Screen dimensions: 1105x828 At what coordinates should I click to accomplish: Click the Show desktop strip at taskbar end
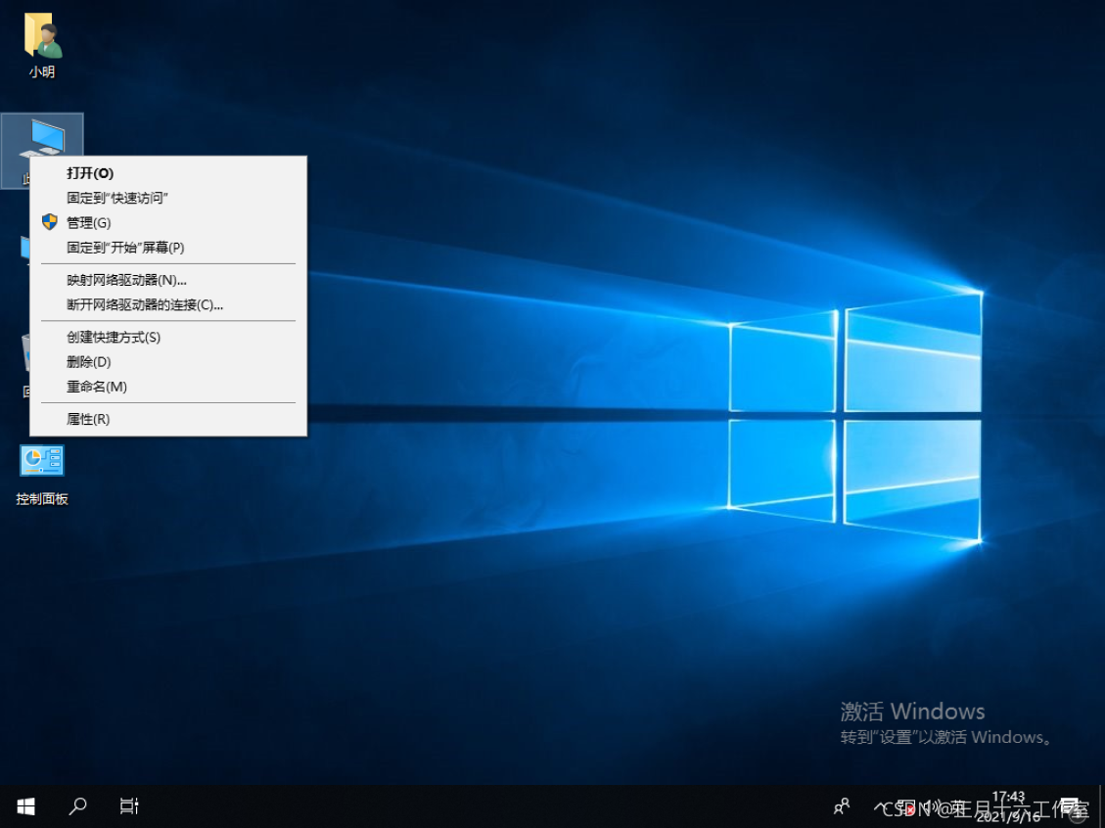click(x=1101, y=806)
